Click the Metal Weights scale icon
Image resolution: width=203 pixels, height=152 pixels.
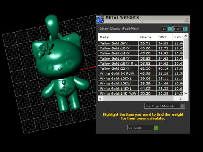click(x=100, y=19)
